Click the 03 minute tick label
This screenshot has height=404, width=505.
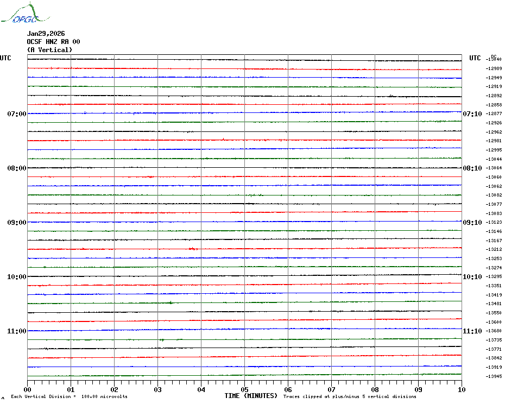[158, 389]
